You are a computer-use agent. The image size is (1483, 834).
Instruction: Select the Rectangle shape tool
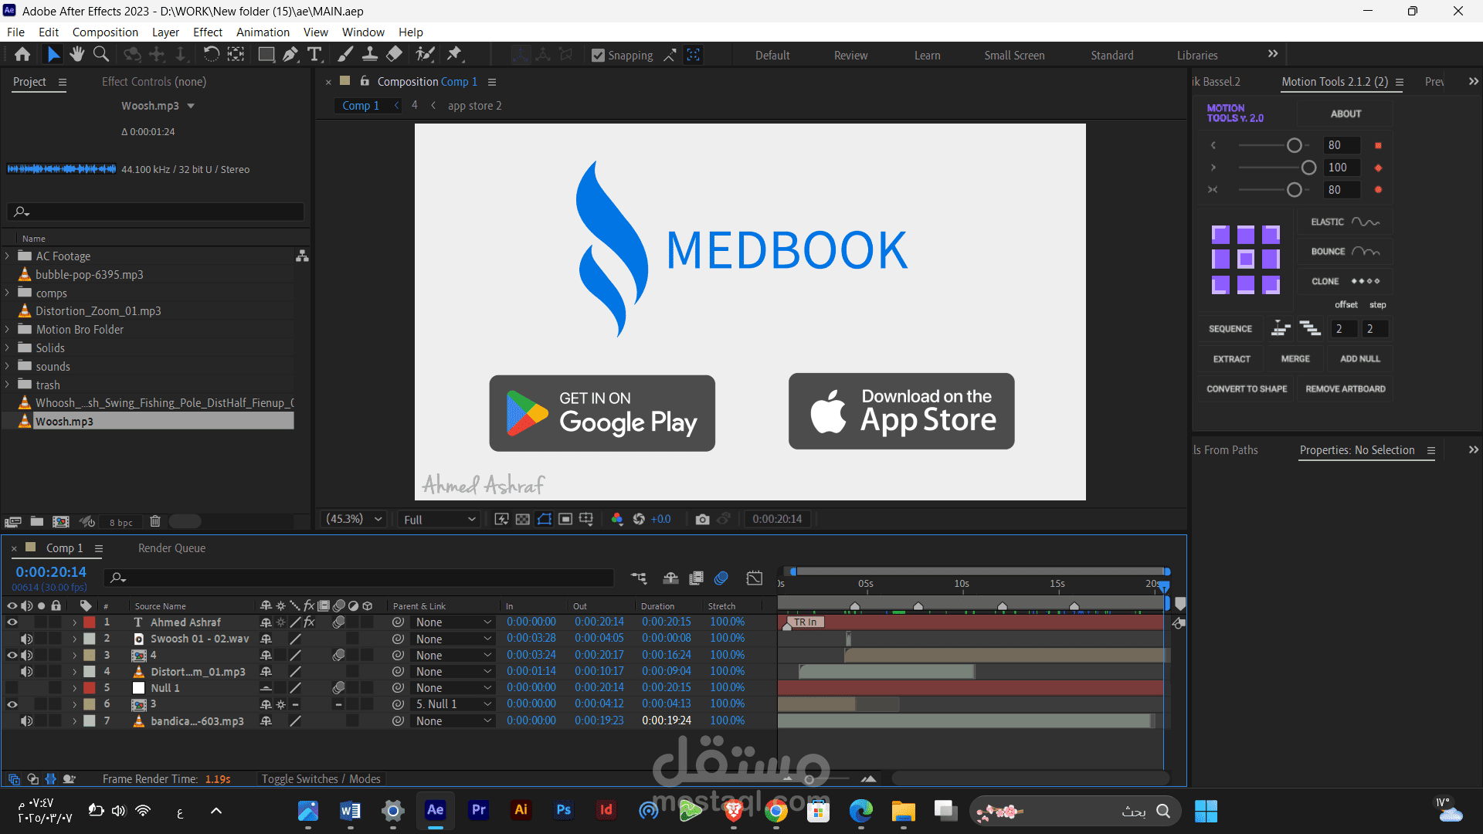[266, 54]
